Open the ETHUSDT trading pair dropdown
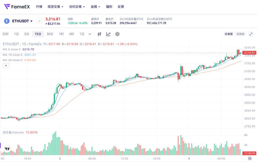257x162 pixels. tap(22, 21)
